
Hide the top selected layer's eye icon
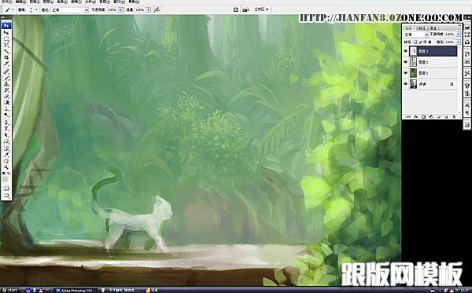tap(405, 51)
